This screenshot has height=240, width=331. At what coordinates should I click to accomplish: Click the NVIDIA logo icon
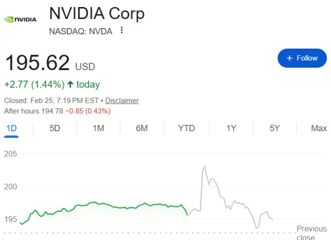coord(20,20)
